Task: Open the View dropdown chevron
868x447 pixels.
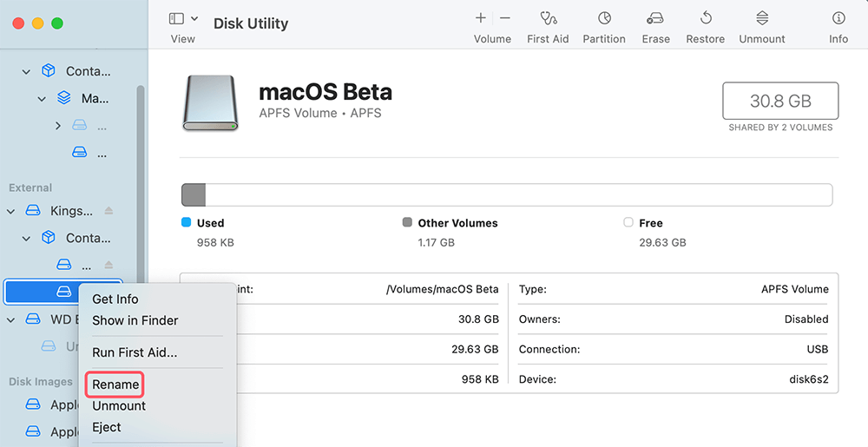Action: pos(194,18)
